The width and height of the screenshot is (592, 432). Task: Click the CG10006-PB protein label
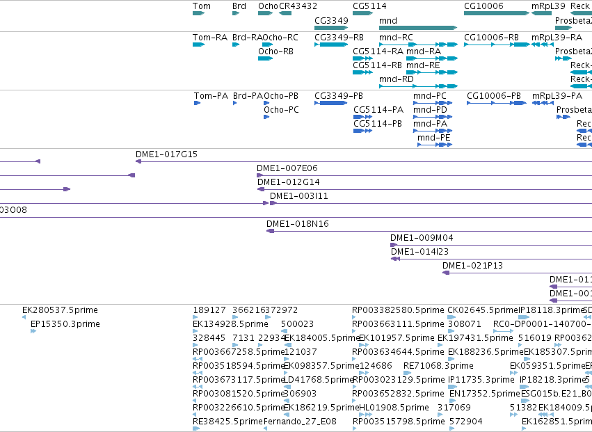[x=494, y=96]
